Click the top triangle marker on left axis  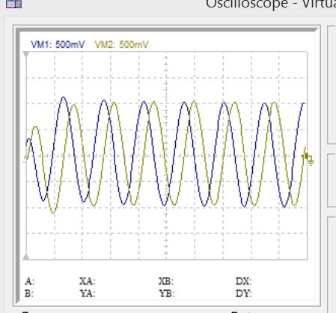[26, 54]
